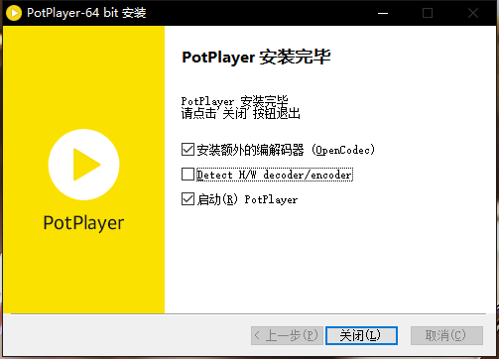Click the PotPlayer wordmark under the logo
499x359 pixels.
click(x=83, y=223)
